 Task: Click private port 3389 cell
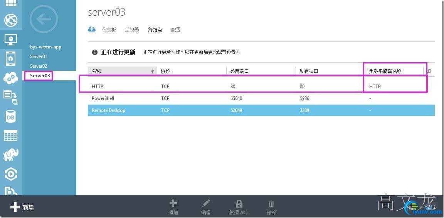pyautogui.click(x=304, y=110)
